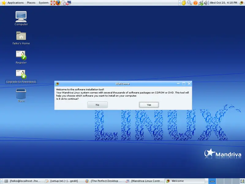Screen dimensions: 245x184
Task: Close the Welcome dialog window
Action: pos(189,84)
